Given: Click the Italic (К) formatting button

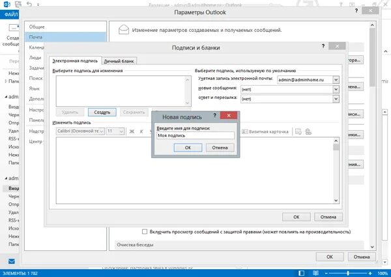Looking at the screenshot, I should pos(141,131).
